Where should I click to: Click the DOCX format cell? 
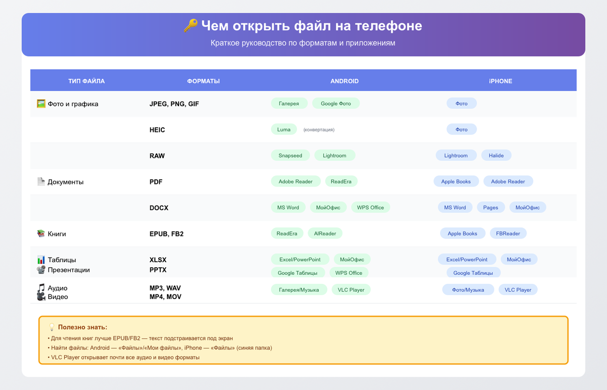point(159,208)
